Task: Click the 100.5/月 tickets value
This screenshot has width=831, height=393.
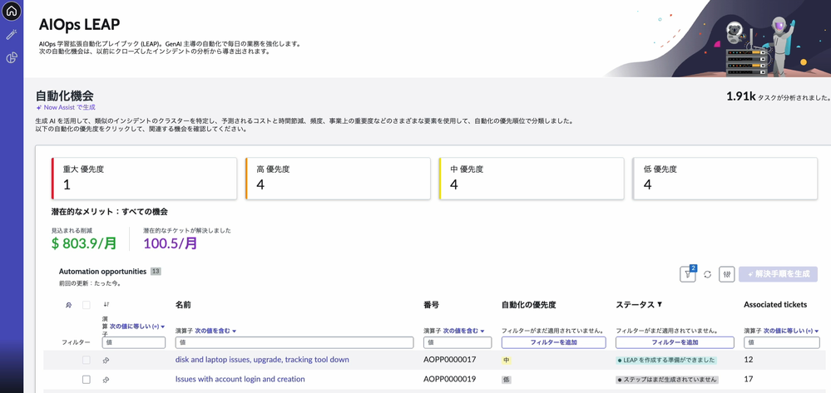Action: click(x=171, y=243)
